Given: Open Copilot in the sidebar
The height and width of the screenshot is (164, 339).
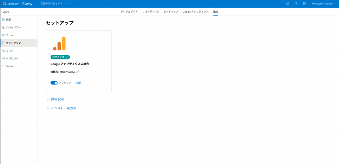Looking at the screenshot, I should pyautogui.click(x=19, y=66).
